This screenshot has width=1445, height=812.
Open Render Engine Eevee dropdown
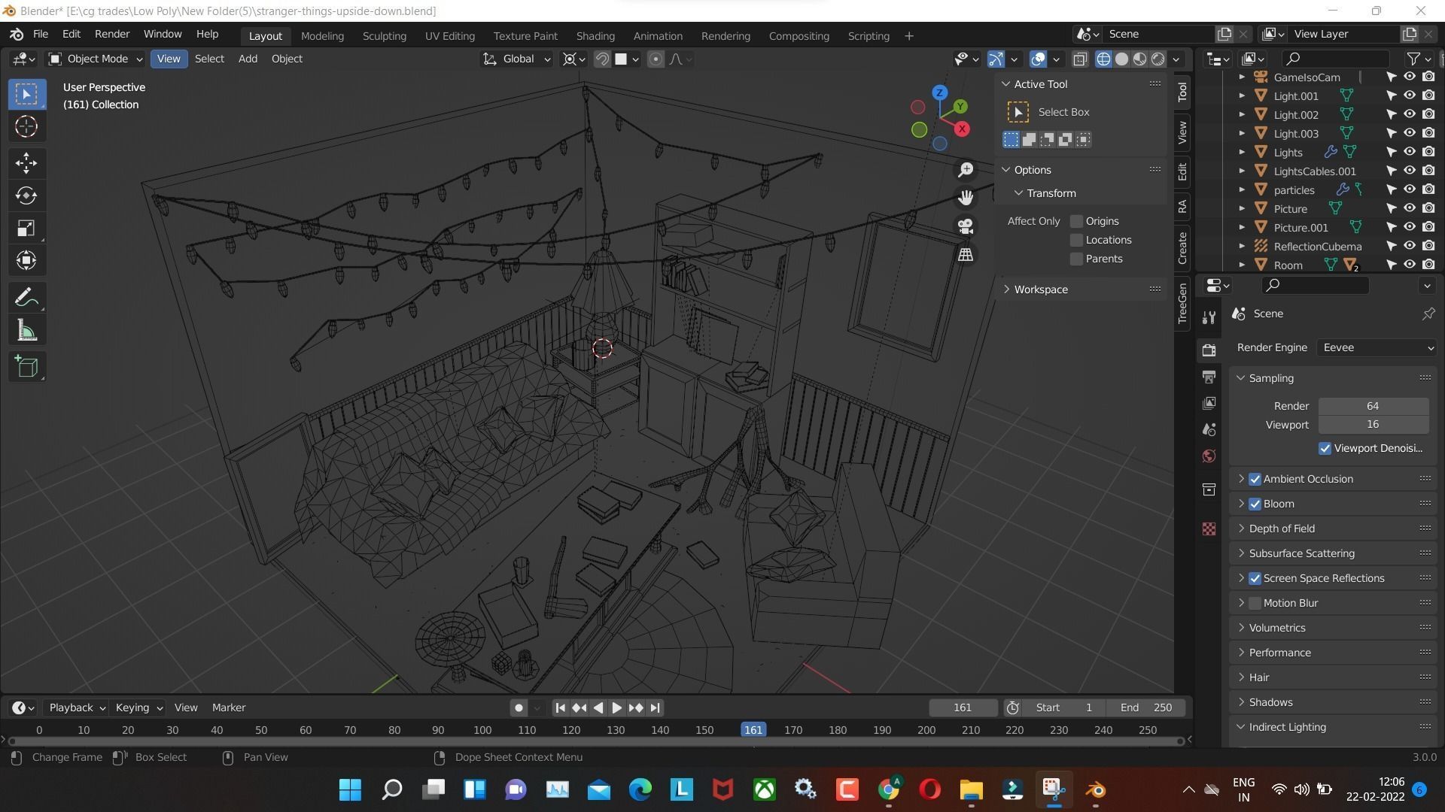(1377, 347)
